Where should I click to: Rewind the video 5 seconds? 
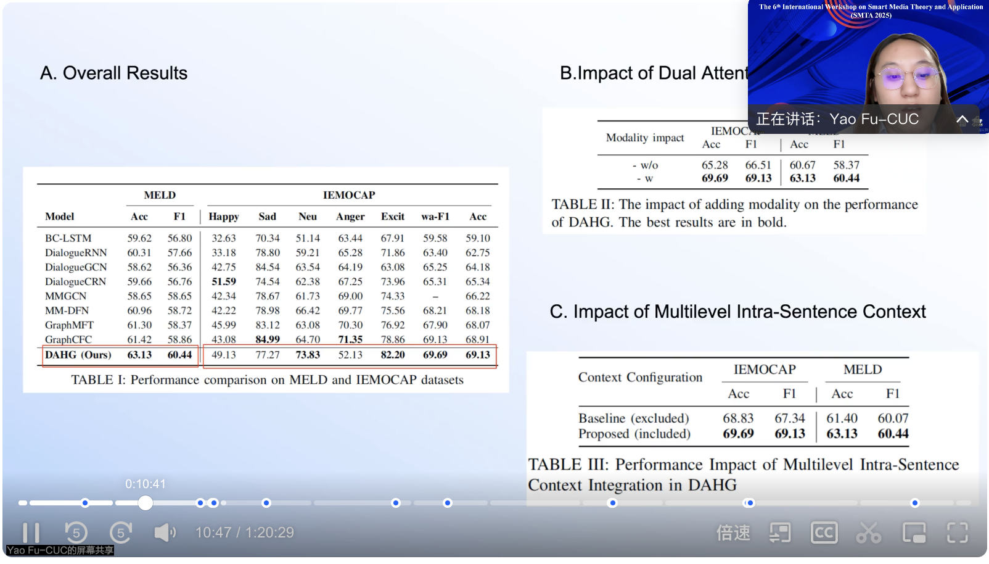click(76, 533)
